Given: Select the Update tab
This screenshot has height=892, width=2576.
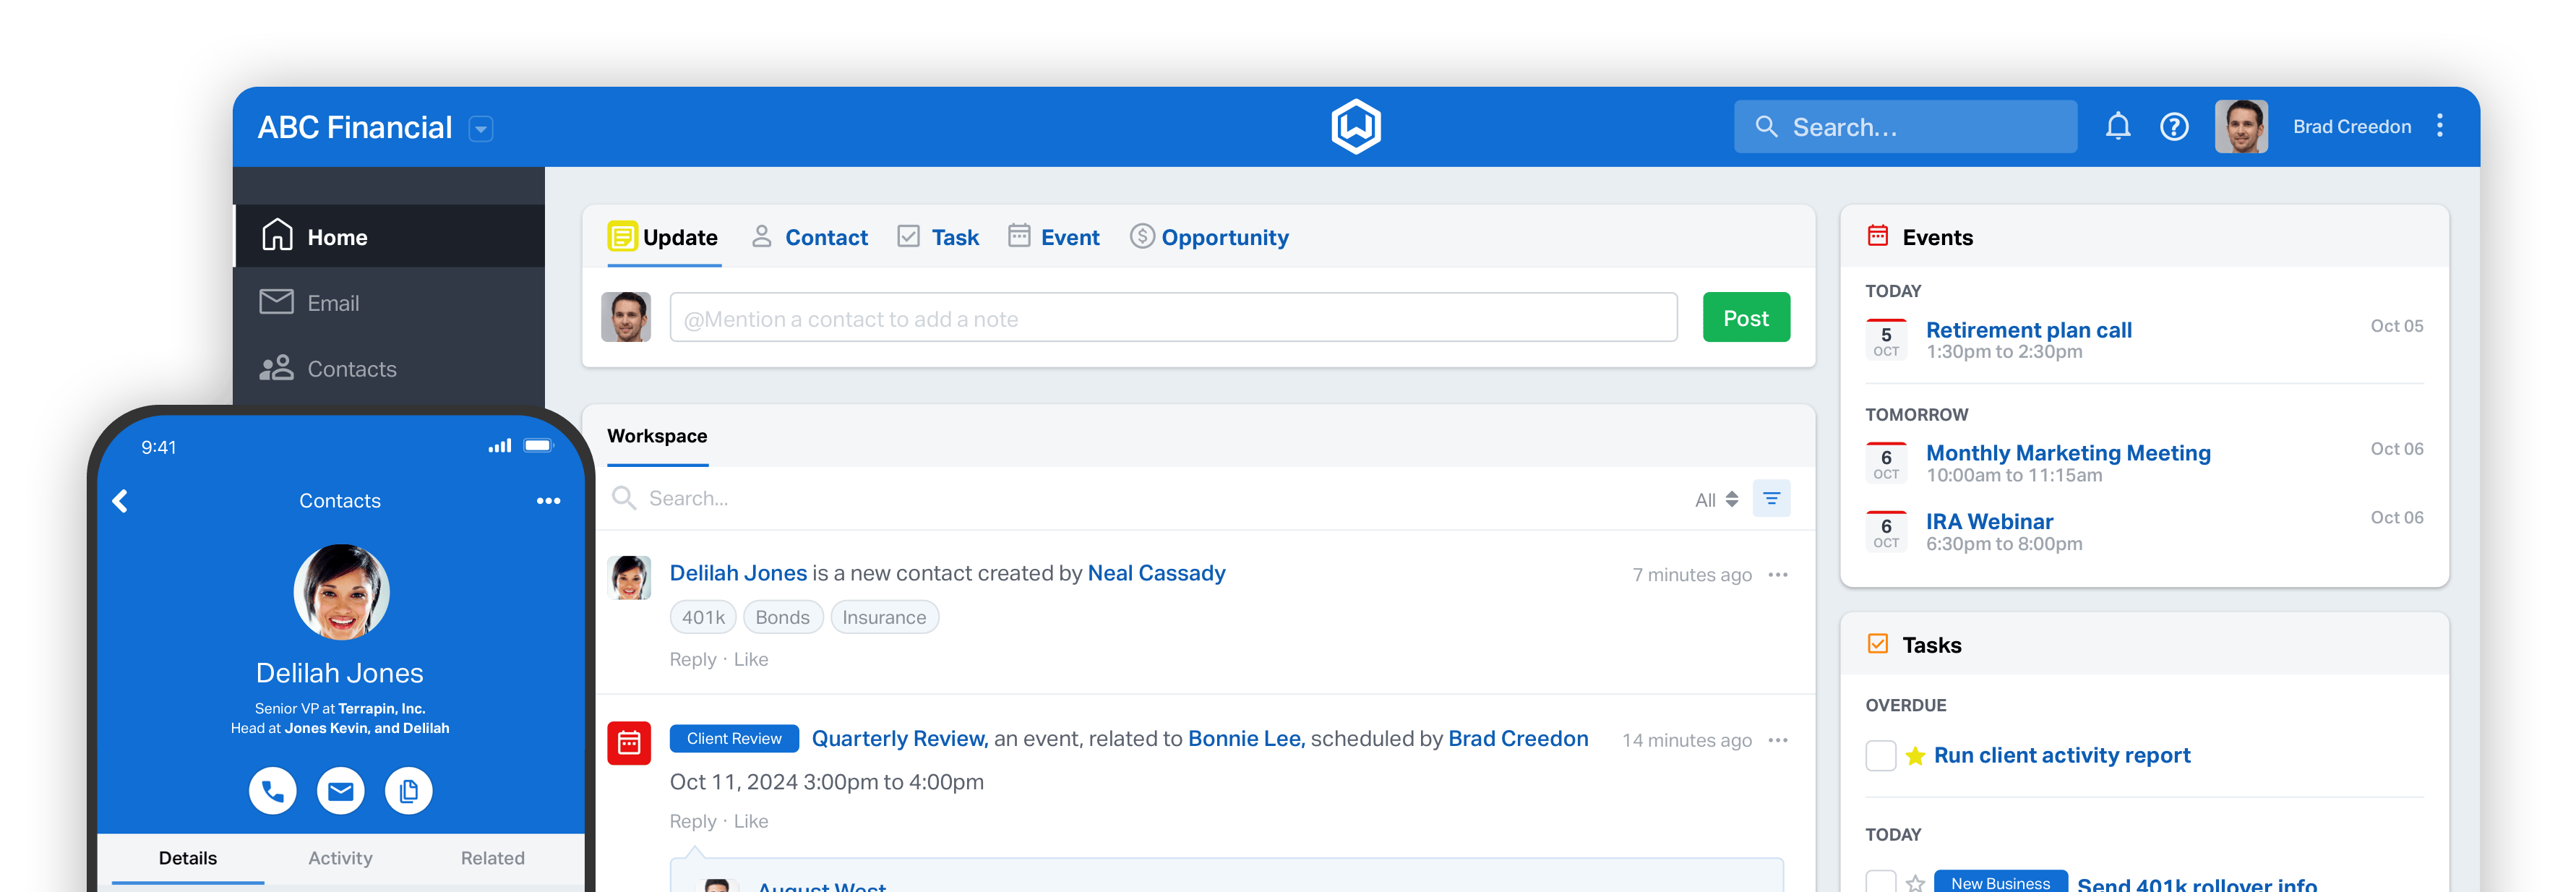Looking at the screenshot, I should (x=663, y=238).
